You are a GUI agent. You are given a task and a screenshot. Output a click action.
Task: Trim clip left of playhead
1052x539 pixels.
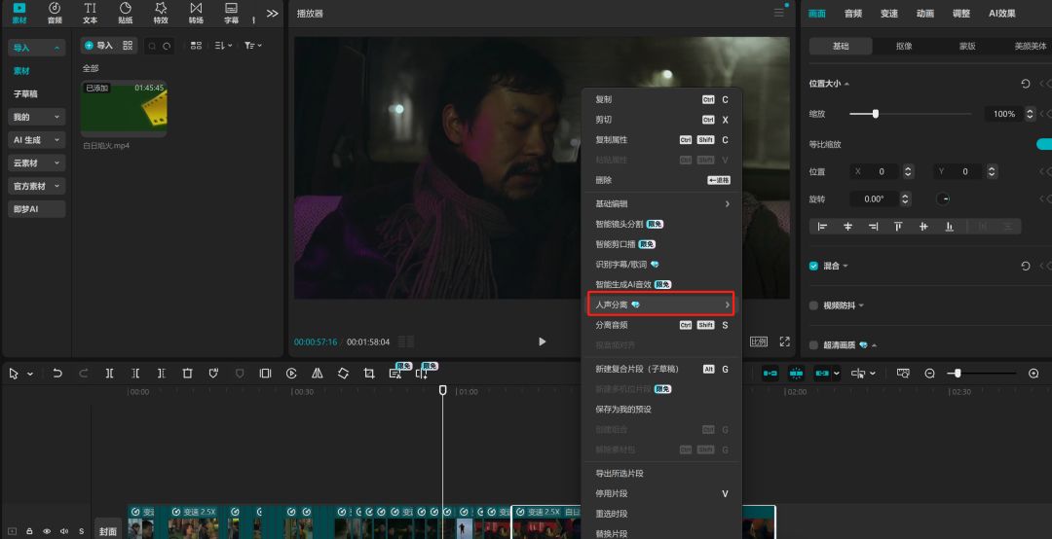coord(134,374)
